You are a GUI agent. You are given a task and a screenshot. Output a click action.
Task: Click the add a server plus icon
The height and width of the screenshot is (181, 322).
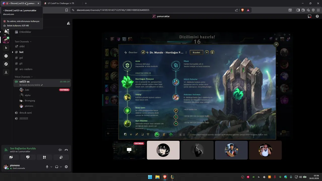tap(6, 56)
